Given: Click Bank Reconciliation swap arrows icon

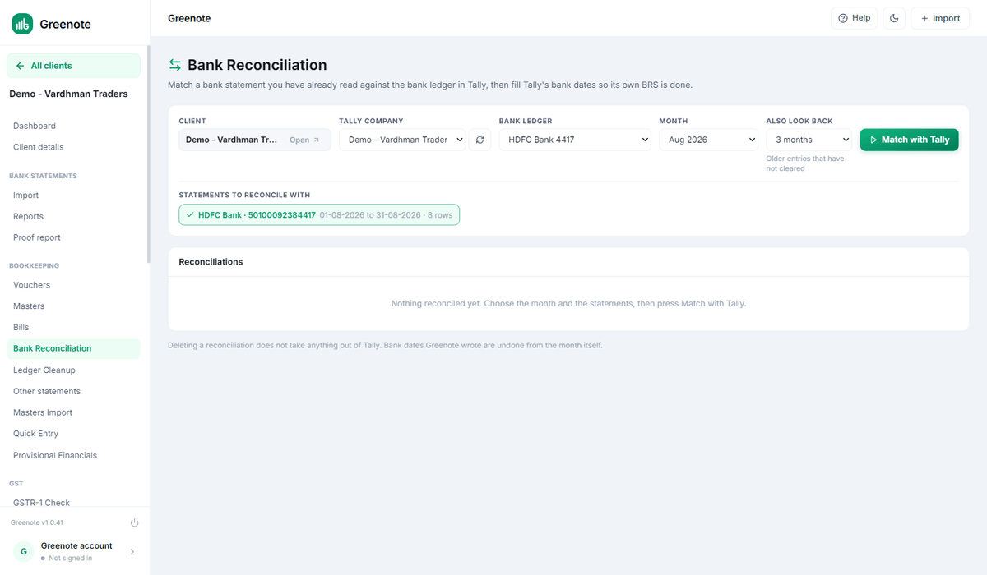Looking at the screenshot, I should (x=174, y=65).
